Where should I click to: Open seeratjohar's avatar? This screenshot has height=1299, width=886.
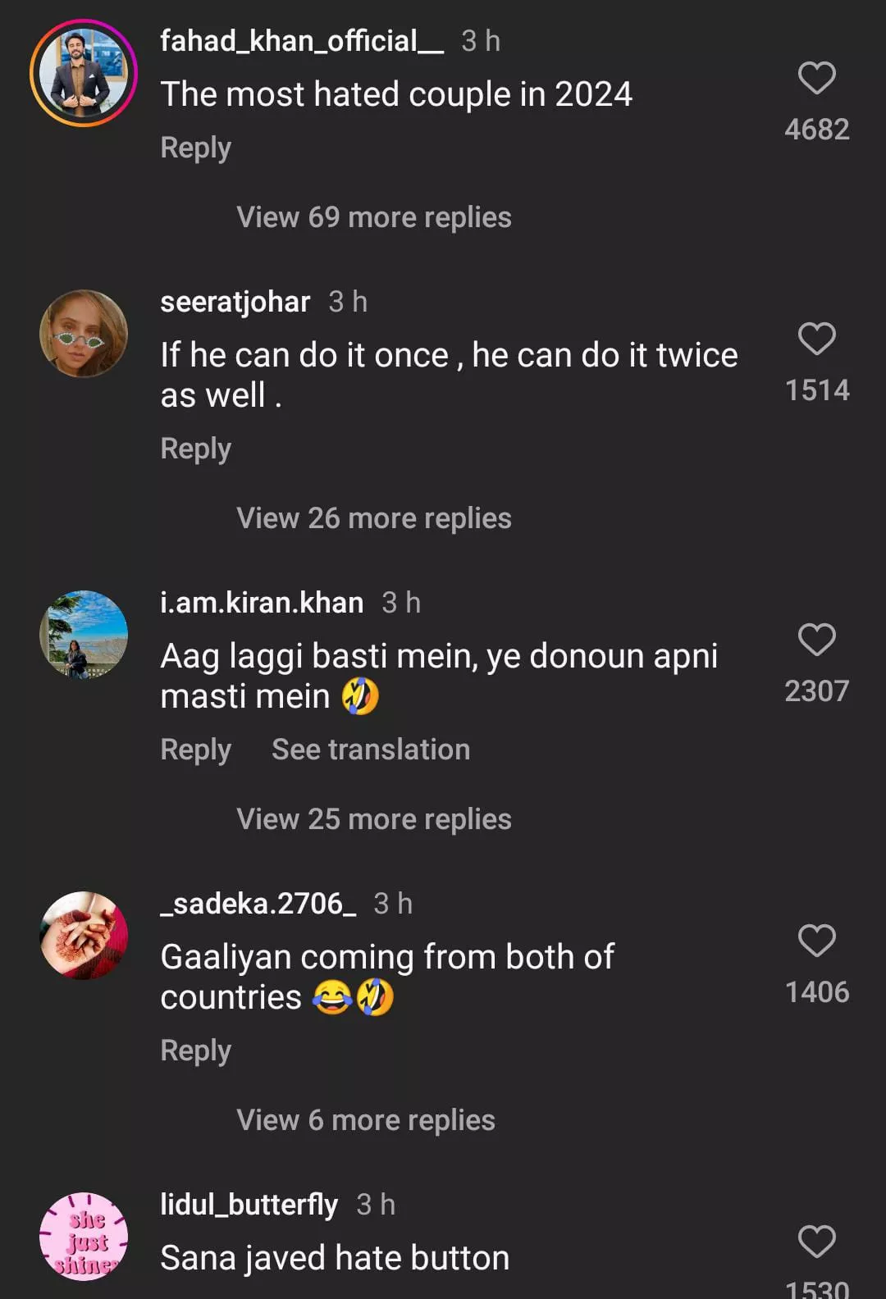point(84,334)
